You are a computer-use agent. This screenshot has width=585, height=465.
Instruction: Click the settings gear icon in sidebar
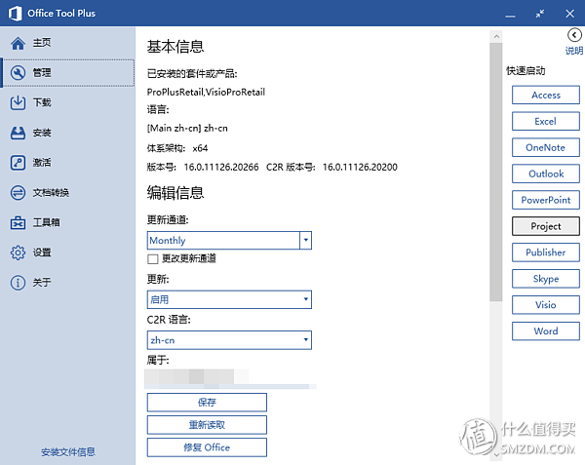pos(18,252)
